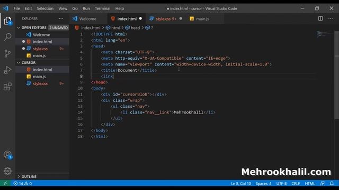
Task: Open the Terminal menu
Action: coord(102,8)
